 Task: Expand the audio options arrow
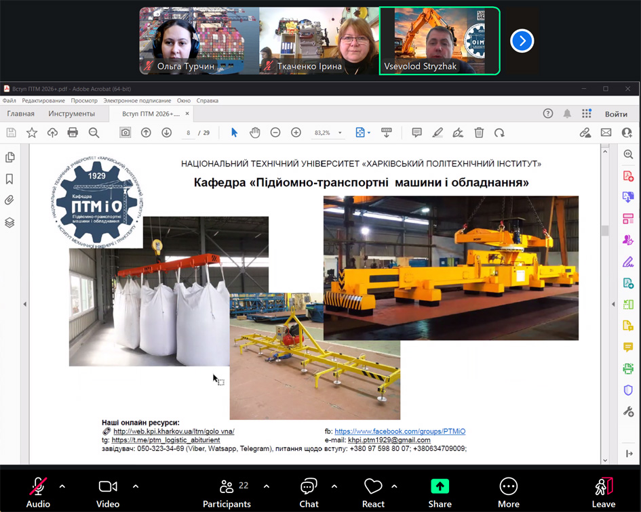pos(62,486)
